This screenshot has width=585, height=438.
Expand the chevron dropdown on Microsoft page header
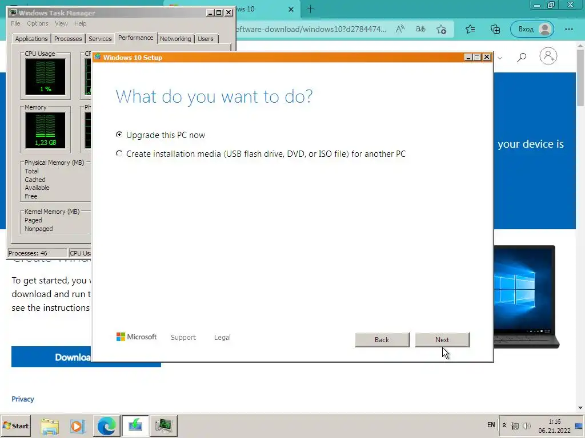500,58
